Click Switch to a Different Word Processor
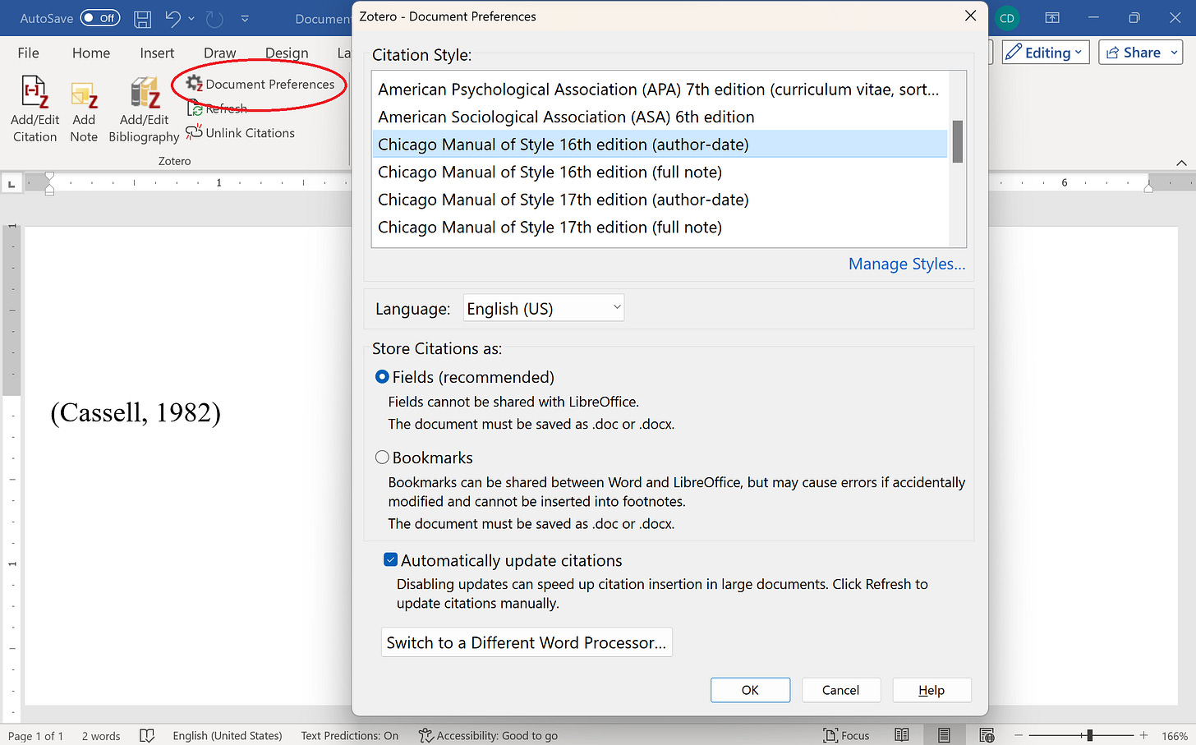Image resolution: width=1196 pixels, height=745 pixels. (527, 642)
